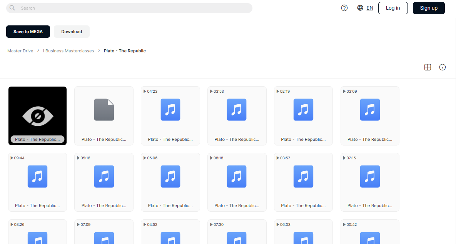Viewport: 456px width, 244px height.
Task: Go to Master Drive breadcrumb
Action: (20, 50)
